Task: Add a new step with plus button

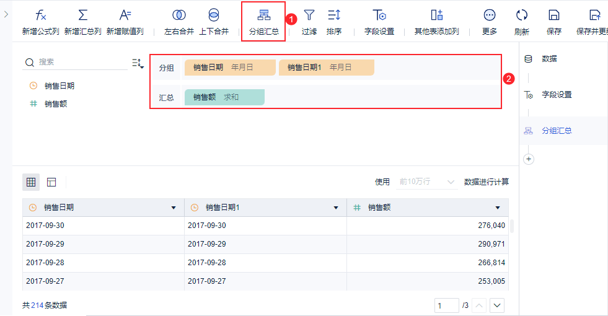Action: (529, 159)
